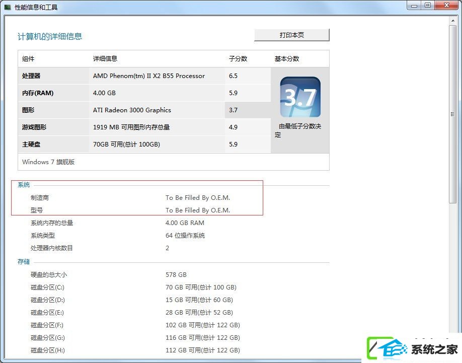Click the graphics subscore 3.7
Image resolution: width=462 pixels, height=363 pixels.
pos(233,110)
